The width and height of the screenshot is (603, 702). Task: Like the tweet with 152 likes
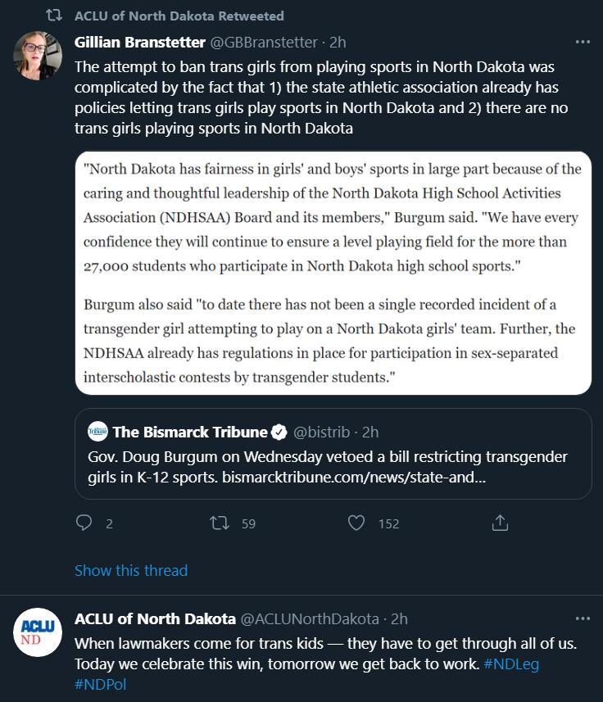click(x=356, y=523)
